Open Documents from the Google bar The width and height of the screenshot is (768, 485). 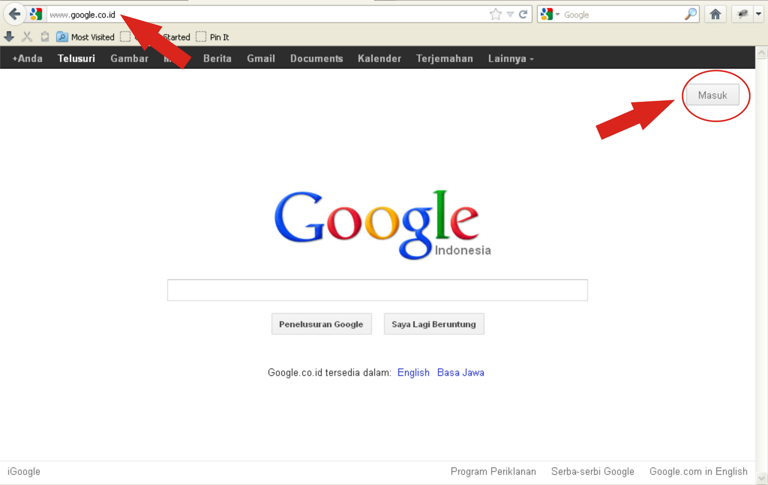317,59
